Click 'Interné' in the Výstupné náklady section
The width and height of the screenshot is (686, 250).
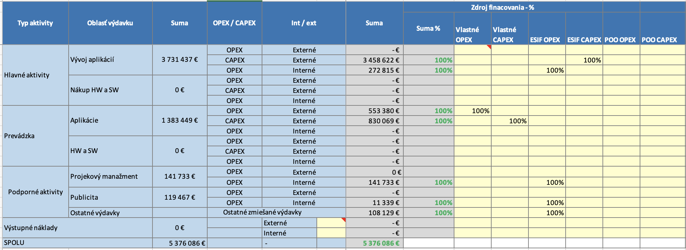point(289,233)
